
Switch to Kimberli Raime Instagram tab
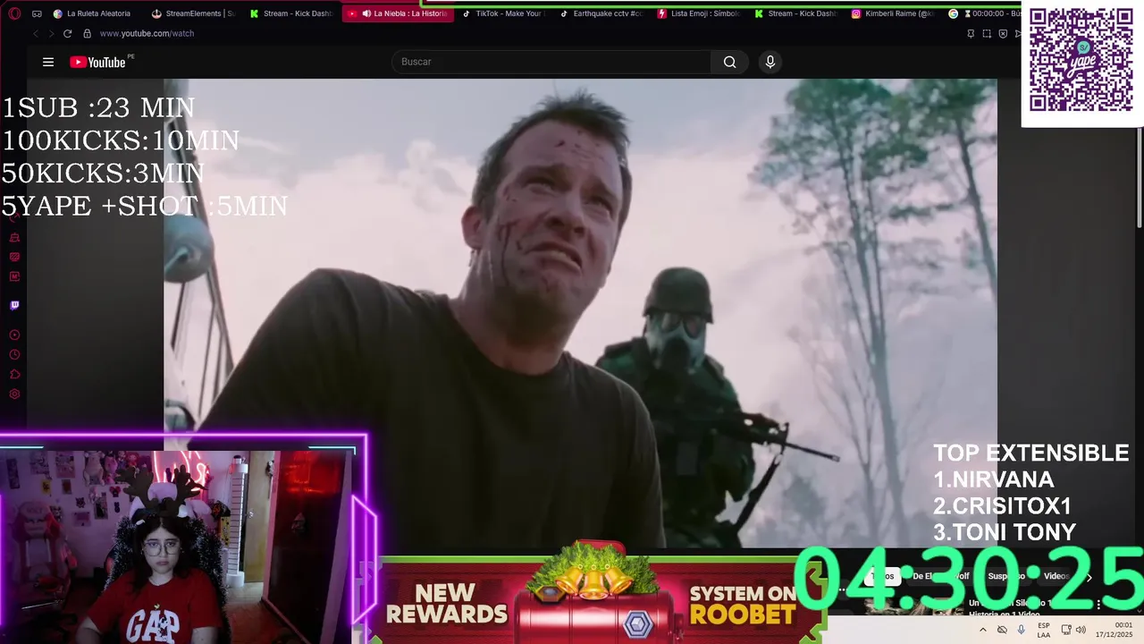point(893,13)
